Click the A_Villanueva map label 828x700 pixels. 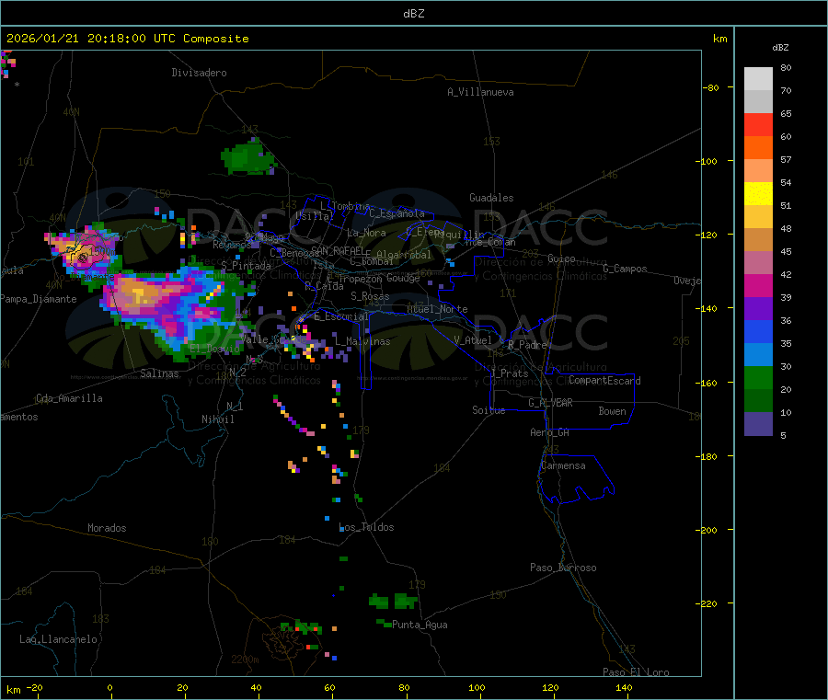click(x=480, y=92)
